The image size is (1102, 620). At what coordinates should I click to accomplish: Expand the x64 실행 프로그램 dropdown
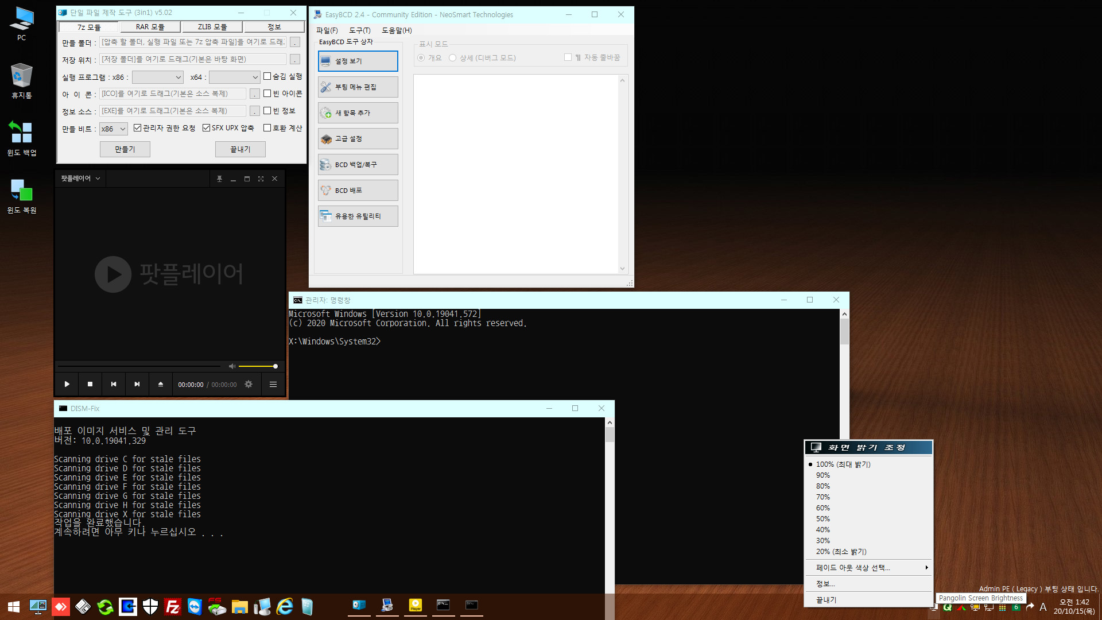coord(235,77)
